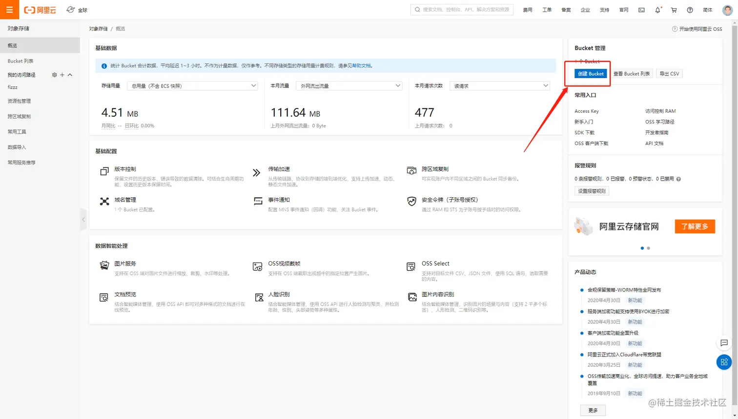Click the 创建 Bucket button
Image resolution: width=738 pixels, height=419 pixels.
pyautogui.click(x=591, y=74)
